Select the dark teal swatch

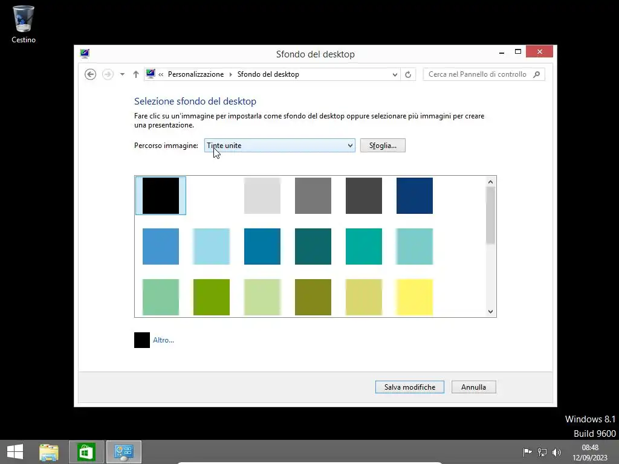(x=313, y=246)
